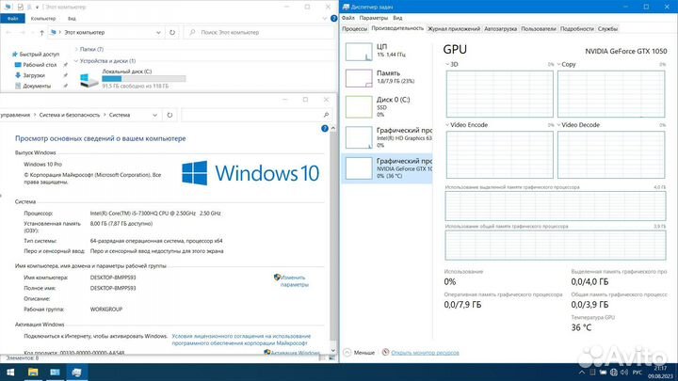
Task: Click the Поиск: Этот компьютер search field
Action: pyautogui.click(x=260, y=32)
